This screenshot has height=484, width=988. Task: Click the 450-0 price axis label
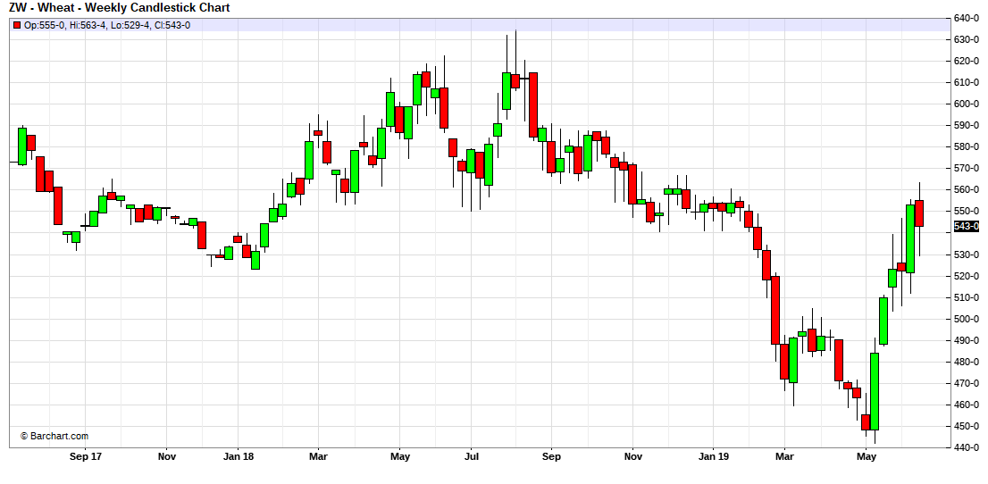pyautogui.click(x=967, y=426)
